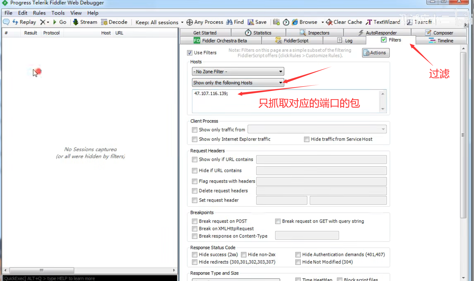Click the Show only if URL contains field

321,159
